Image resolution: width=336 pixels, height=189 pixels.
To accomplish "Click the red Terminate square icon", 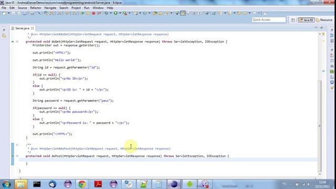I will (93, 13).
